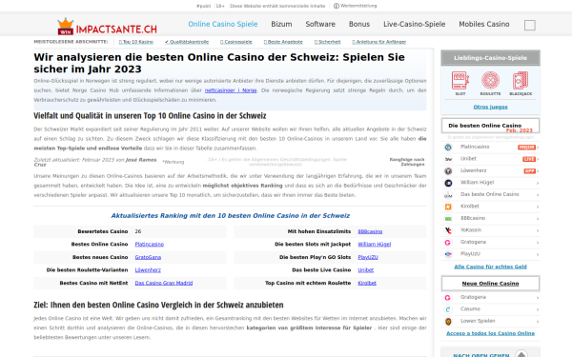The height and width of the screenshot is (357, 572).
Task: Open Acceso a todos los Casino Online link
Action: [490, 333]
